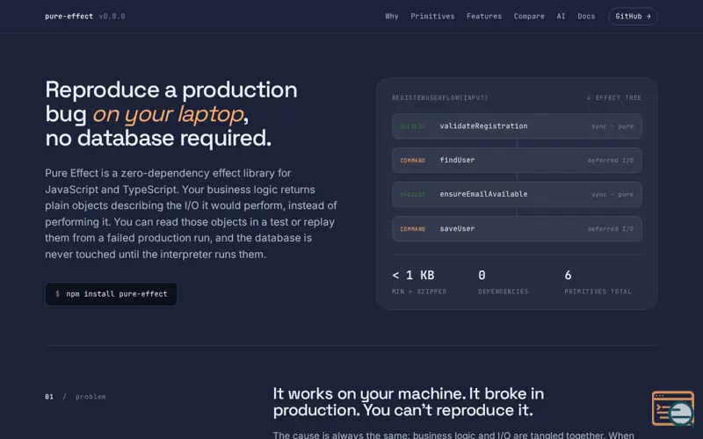Click the 'on your laptop' highlighted headline text
Image resolution: width=703 pixels, height=439 pixels.
tap(168, 114)
